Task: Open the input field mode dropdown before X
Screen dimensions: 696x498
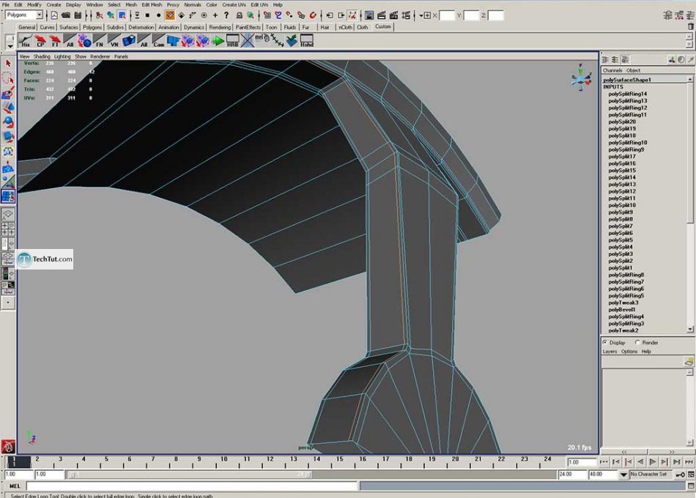Action: point(424,15)
